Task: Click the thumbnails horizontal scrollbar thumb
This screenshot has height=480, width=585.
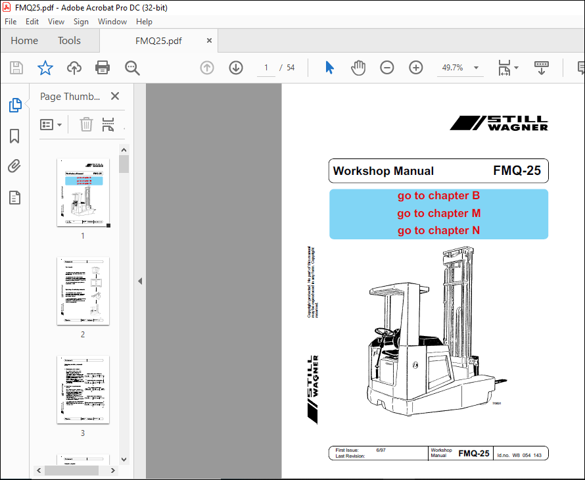Action: click(71, 470)
